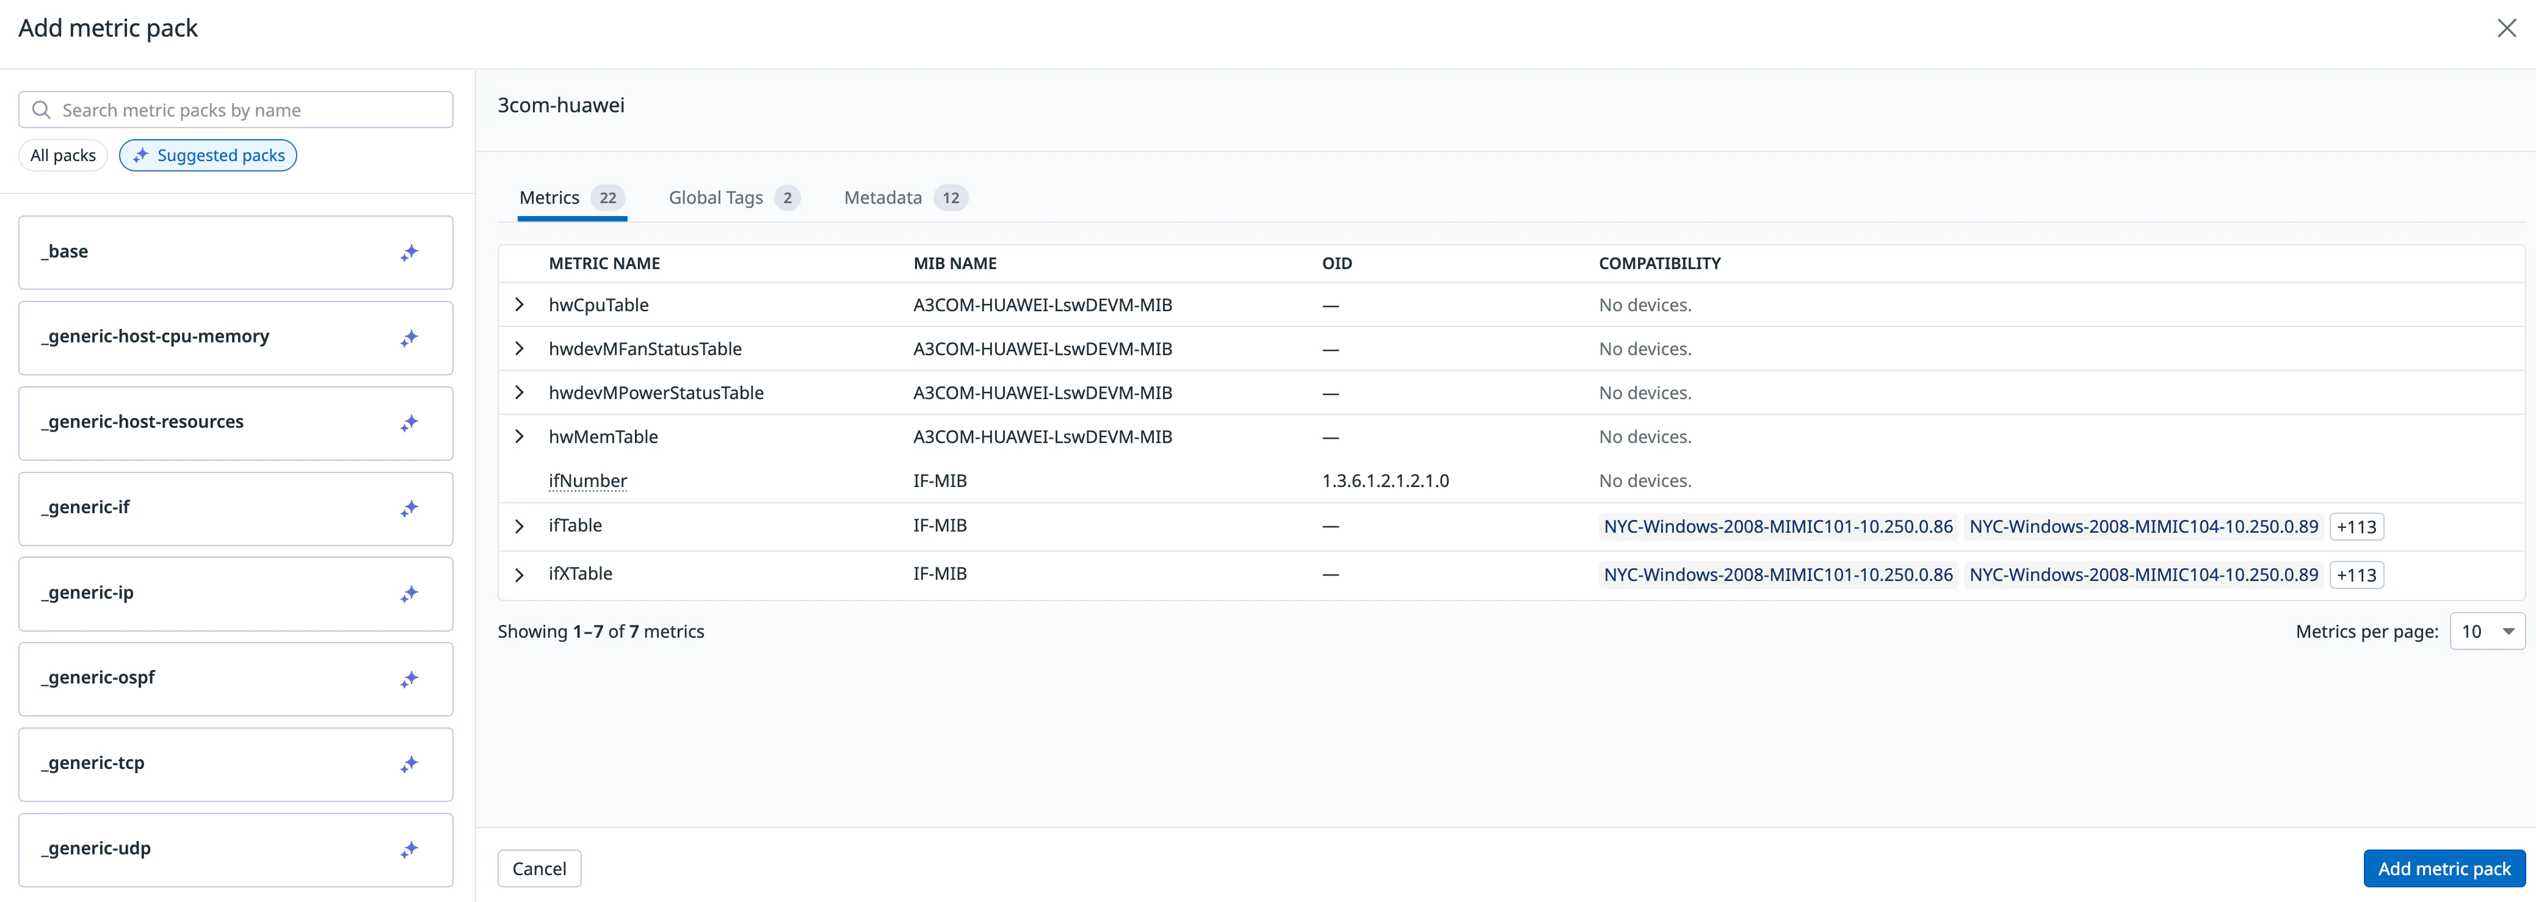
Task: Click the sparkle icon on _base pack
Action: tap(408, 253)
